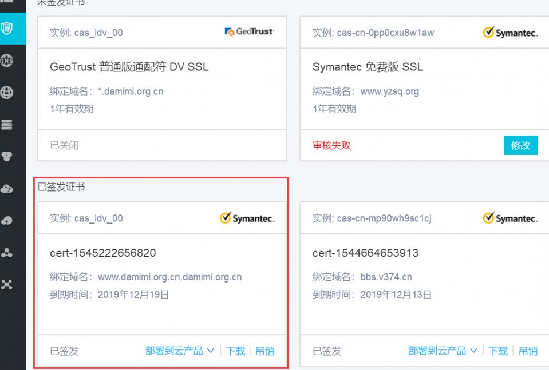Expand 部署到云产品 dropdown for cert-1545222656820

pos(179,351)
